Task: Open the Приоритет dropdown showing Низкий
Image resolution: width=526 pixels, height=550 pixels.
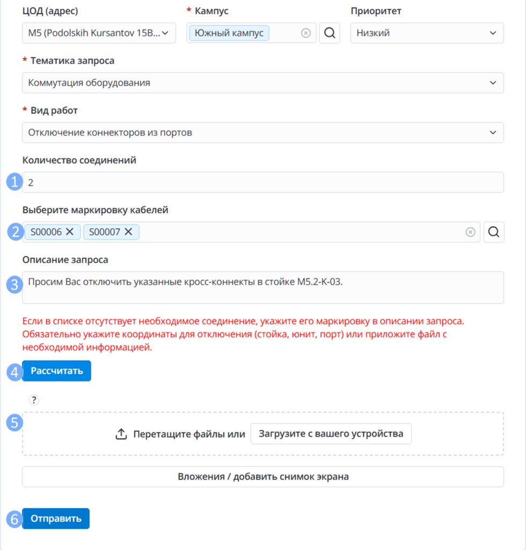Action: click(427, 33)
